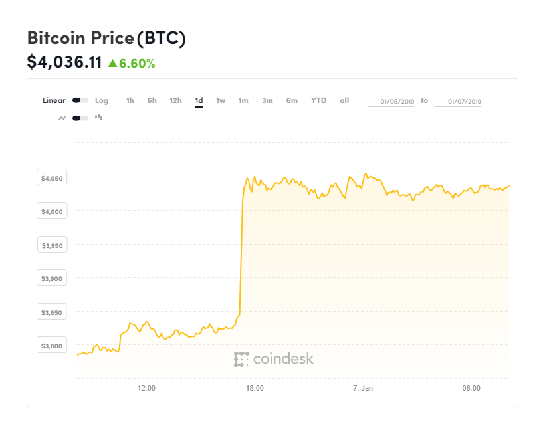This screenshot has height=434, width=545.
Task: Toggle the Linear/Log scale switch
Action: [80, 100]
